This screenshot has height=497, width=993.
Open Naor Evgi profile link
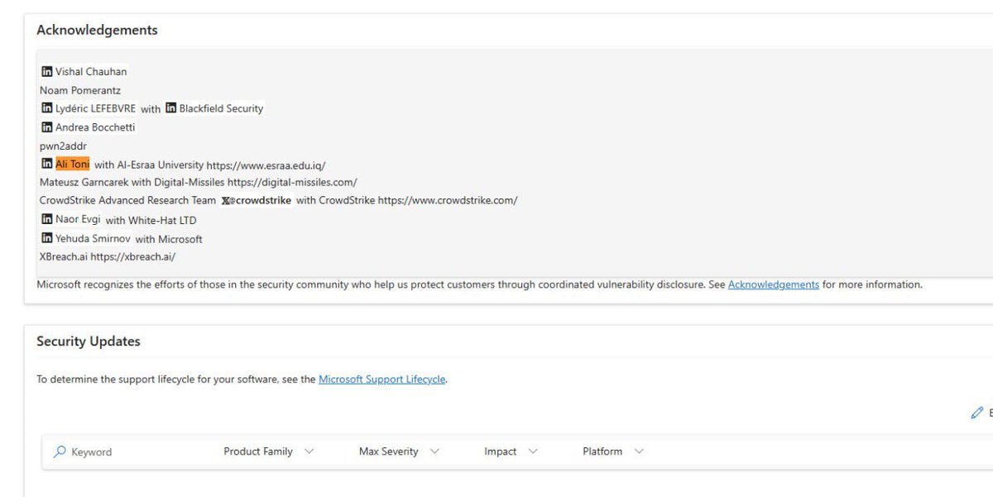point(78,219)
